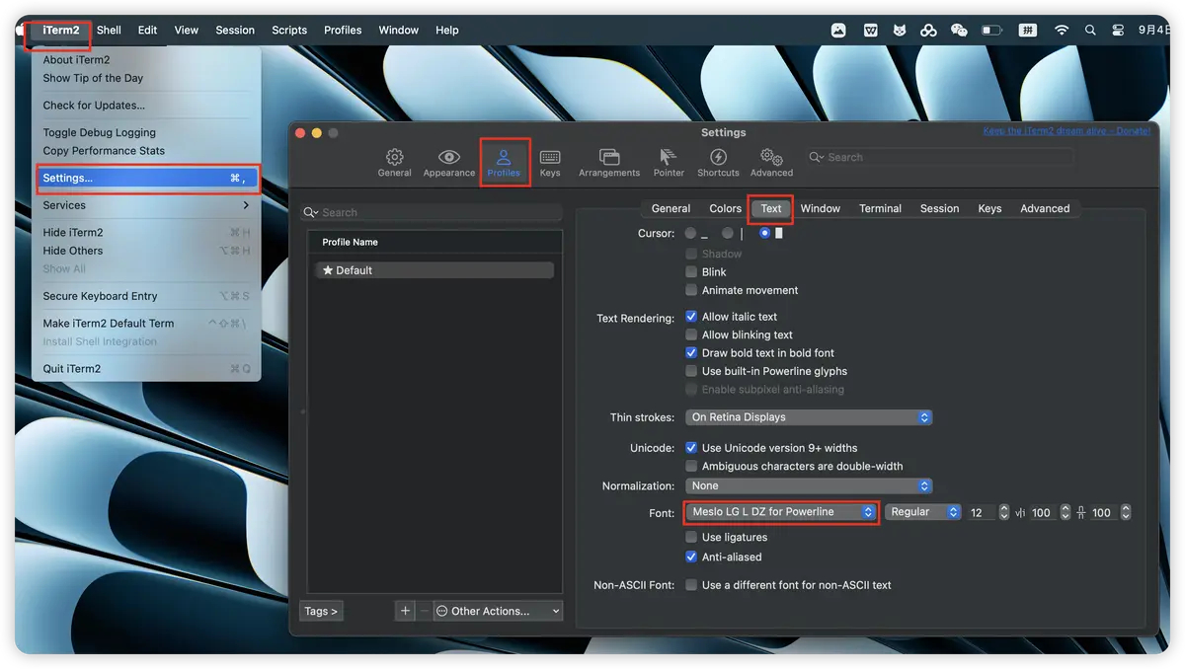Enable Ambiguous characters are double-width
Screen dimensions: 1185x669
[691, 466]
